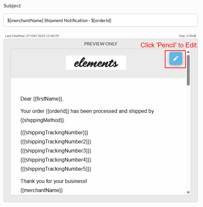Screen dimensions: 203x207
Task: Click the {{merchantName}} signature line
Action: coord(42,190)
